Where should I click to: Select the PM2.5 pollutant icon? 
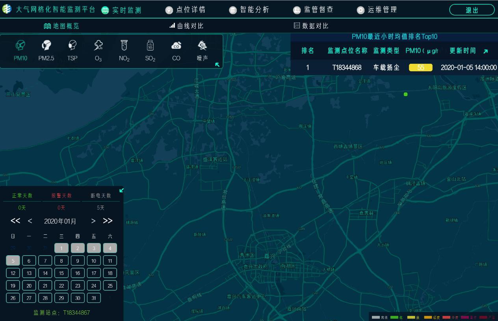tap(46, 49)
